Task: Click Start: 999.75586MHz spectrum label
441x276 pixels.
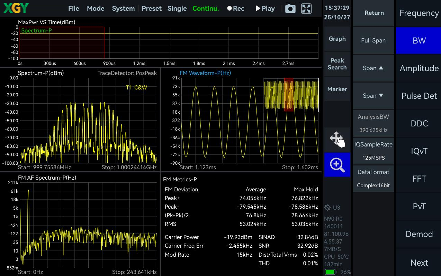Action: (x=44, y=167)
